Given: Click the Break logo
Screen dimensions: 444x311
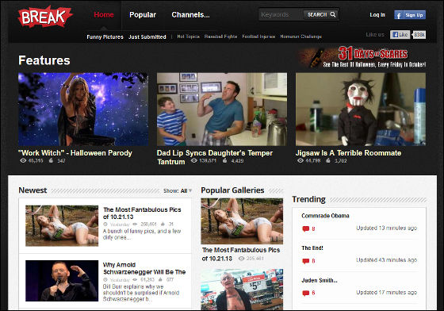Looking at the screenshot, I should [x=44, y=17].
